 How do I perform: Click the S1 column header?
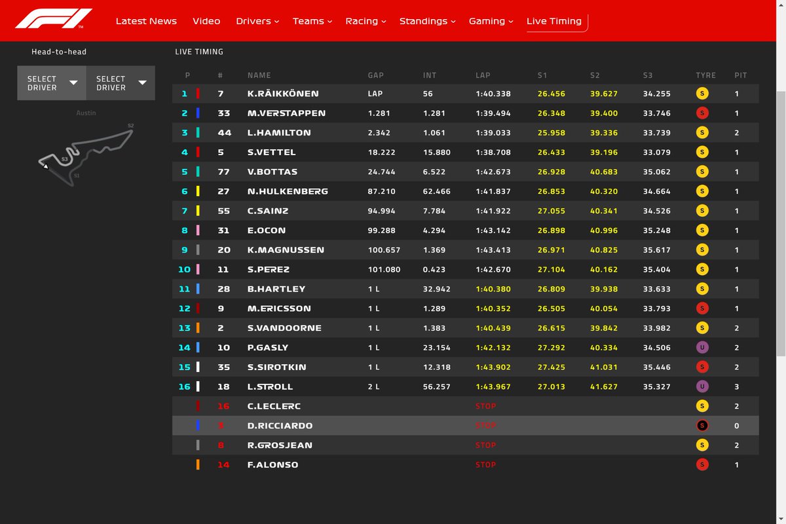pyautogui.click(x=542, y=75)
